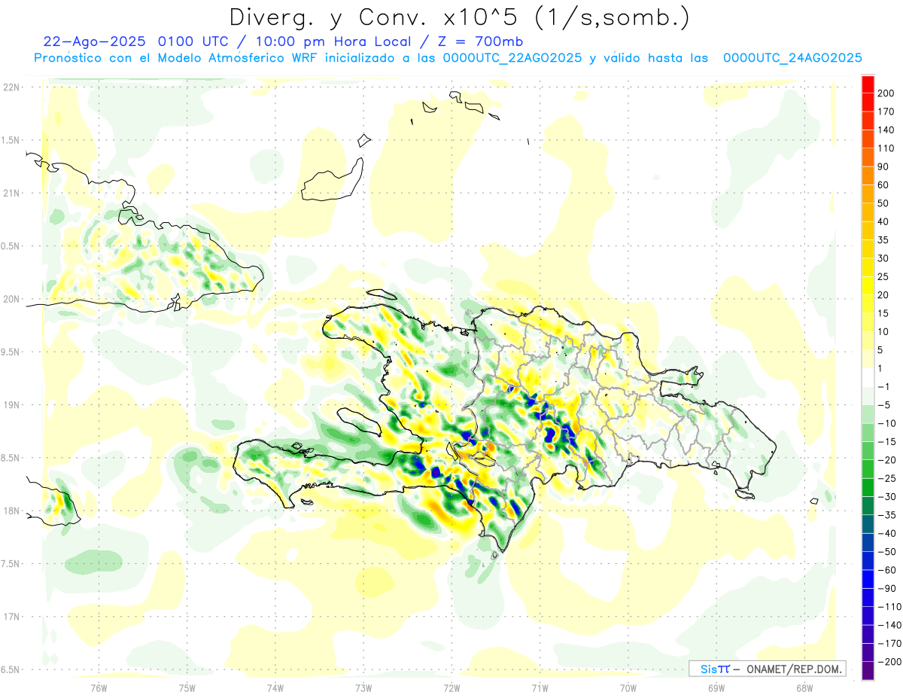Click the '90' color scale value
The width and height of the screenshot is (903, 698).
click(x=884, y=166)
